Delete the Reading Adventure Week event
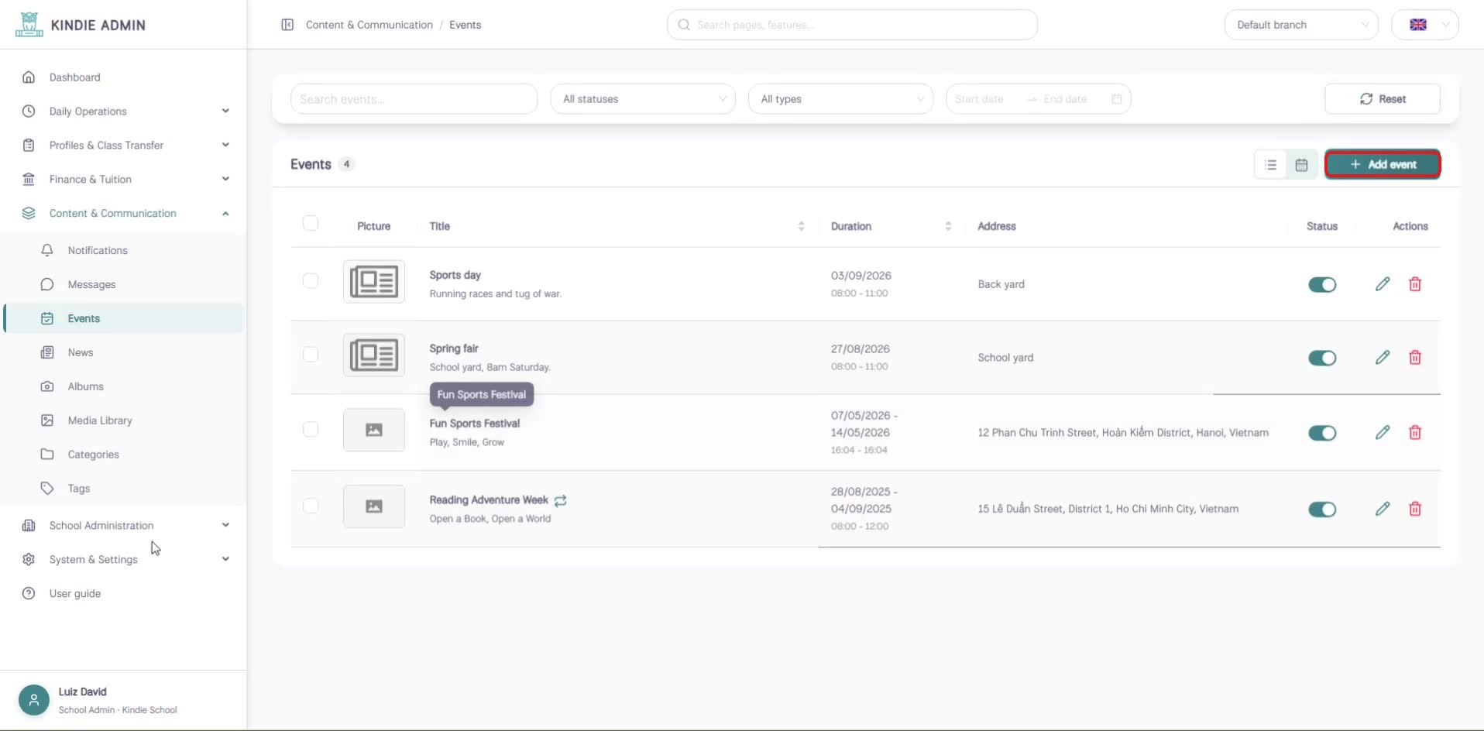1484x731 pixels. pos(1415,509)
